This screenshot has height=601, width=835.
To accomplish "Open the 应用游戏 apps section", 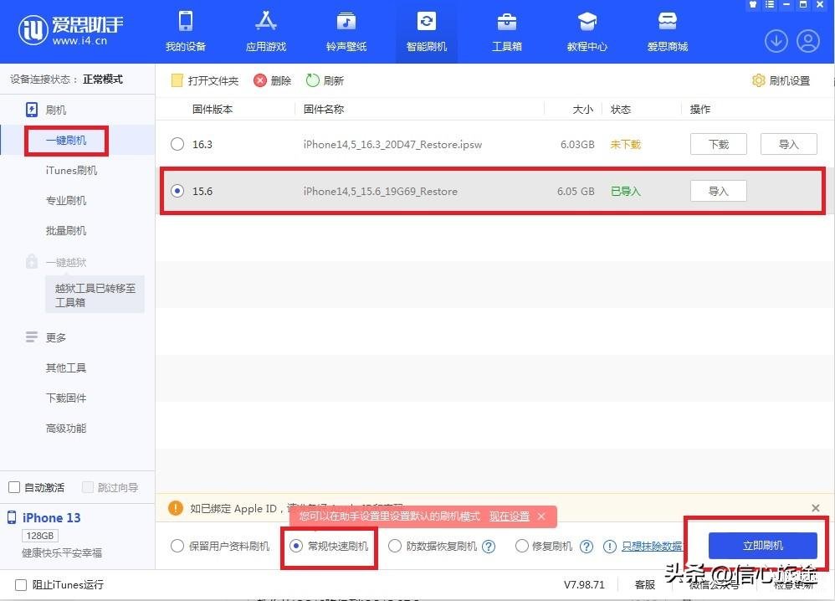I will click(266, 31).
